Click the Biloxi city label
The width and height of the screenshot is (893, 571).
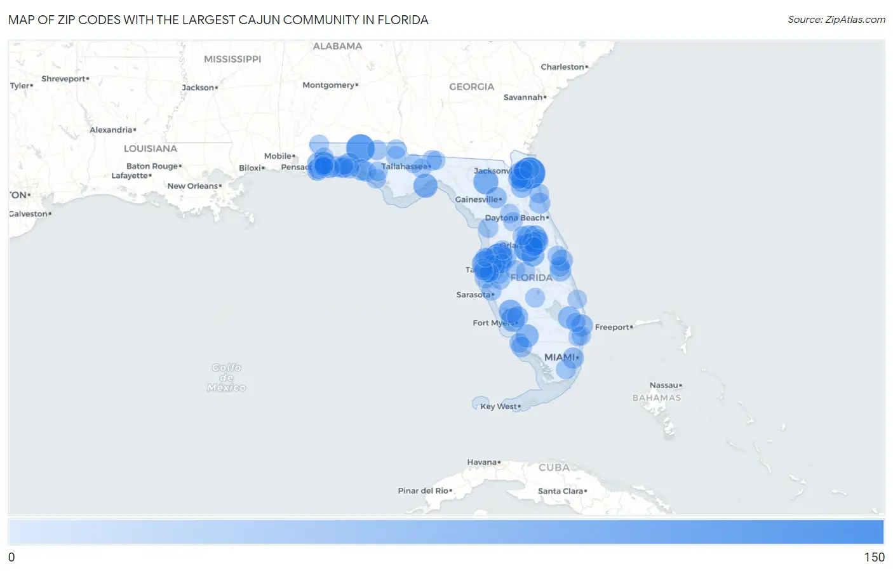(250, 168)
